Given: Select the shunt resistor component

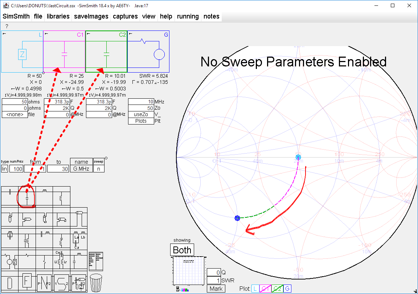Looking at the screenshot, I should 44,260.
